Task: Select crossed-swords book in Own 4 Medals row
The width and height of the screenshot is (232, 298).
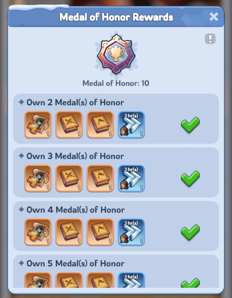Action: coord(69,232)
